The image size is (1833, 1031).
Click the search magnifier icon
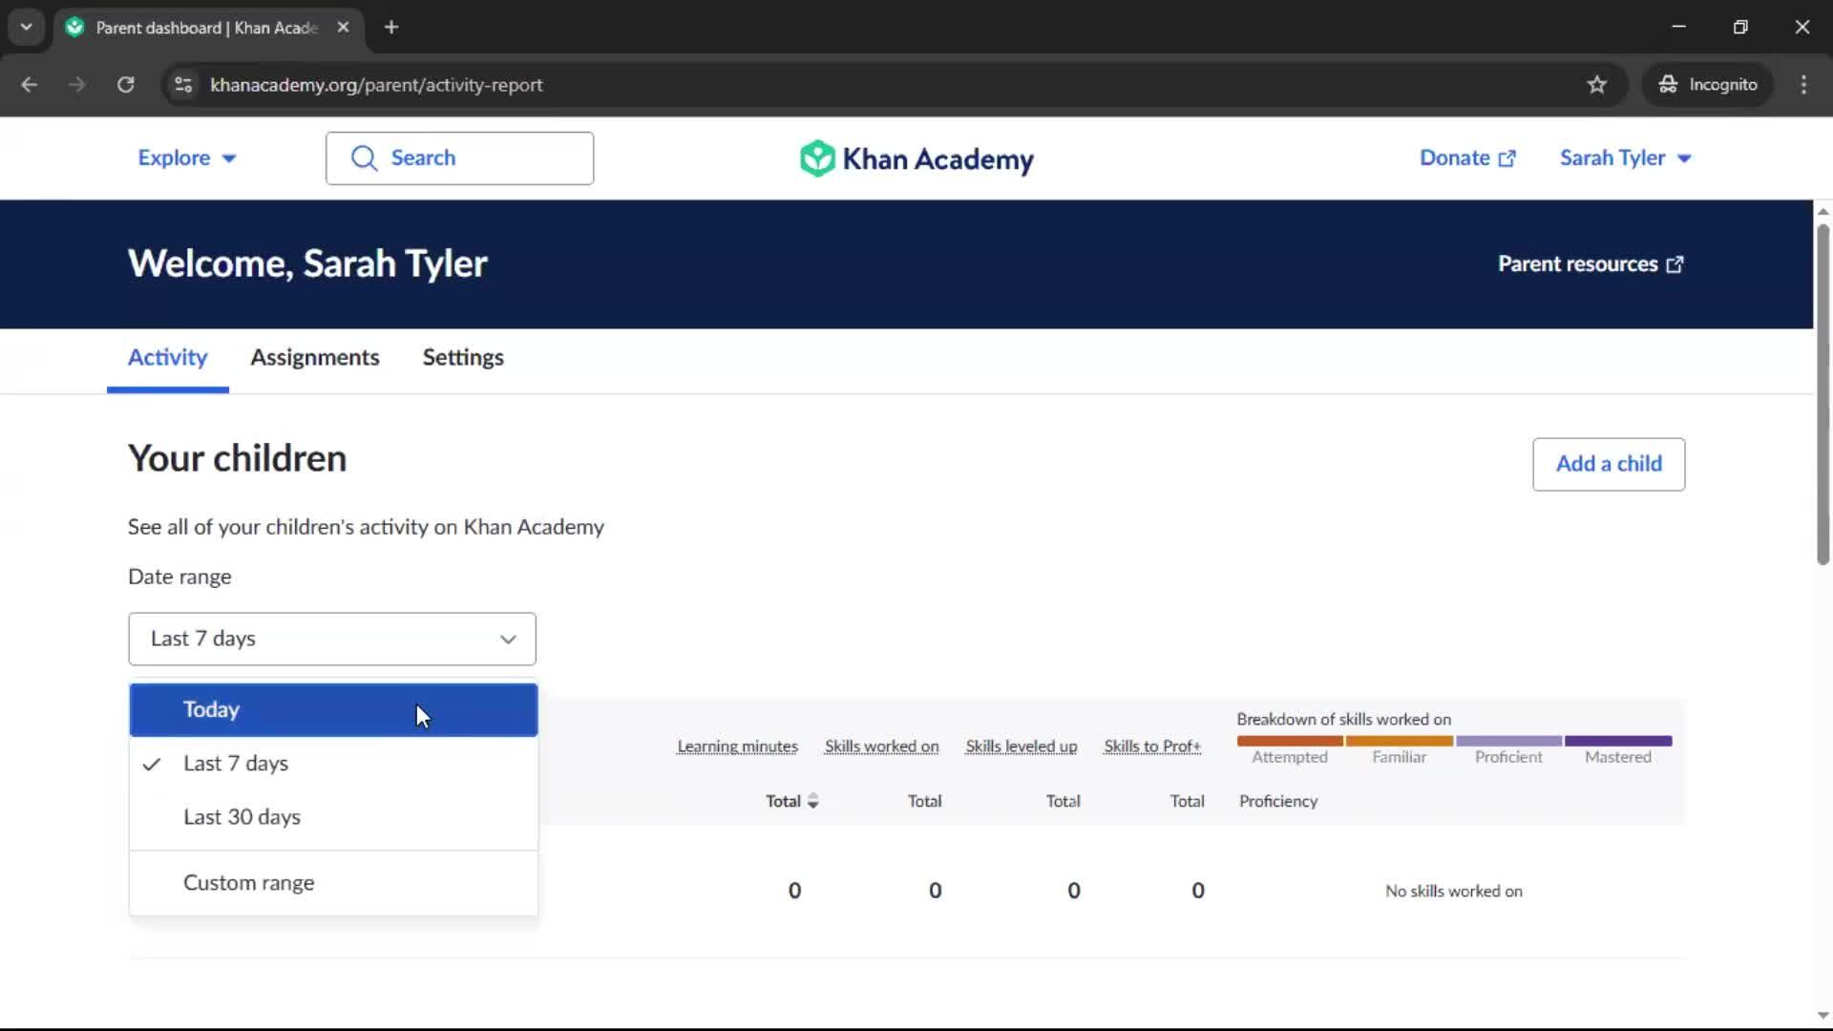pos(364,158)
